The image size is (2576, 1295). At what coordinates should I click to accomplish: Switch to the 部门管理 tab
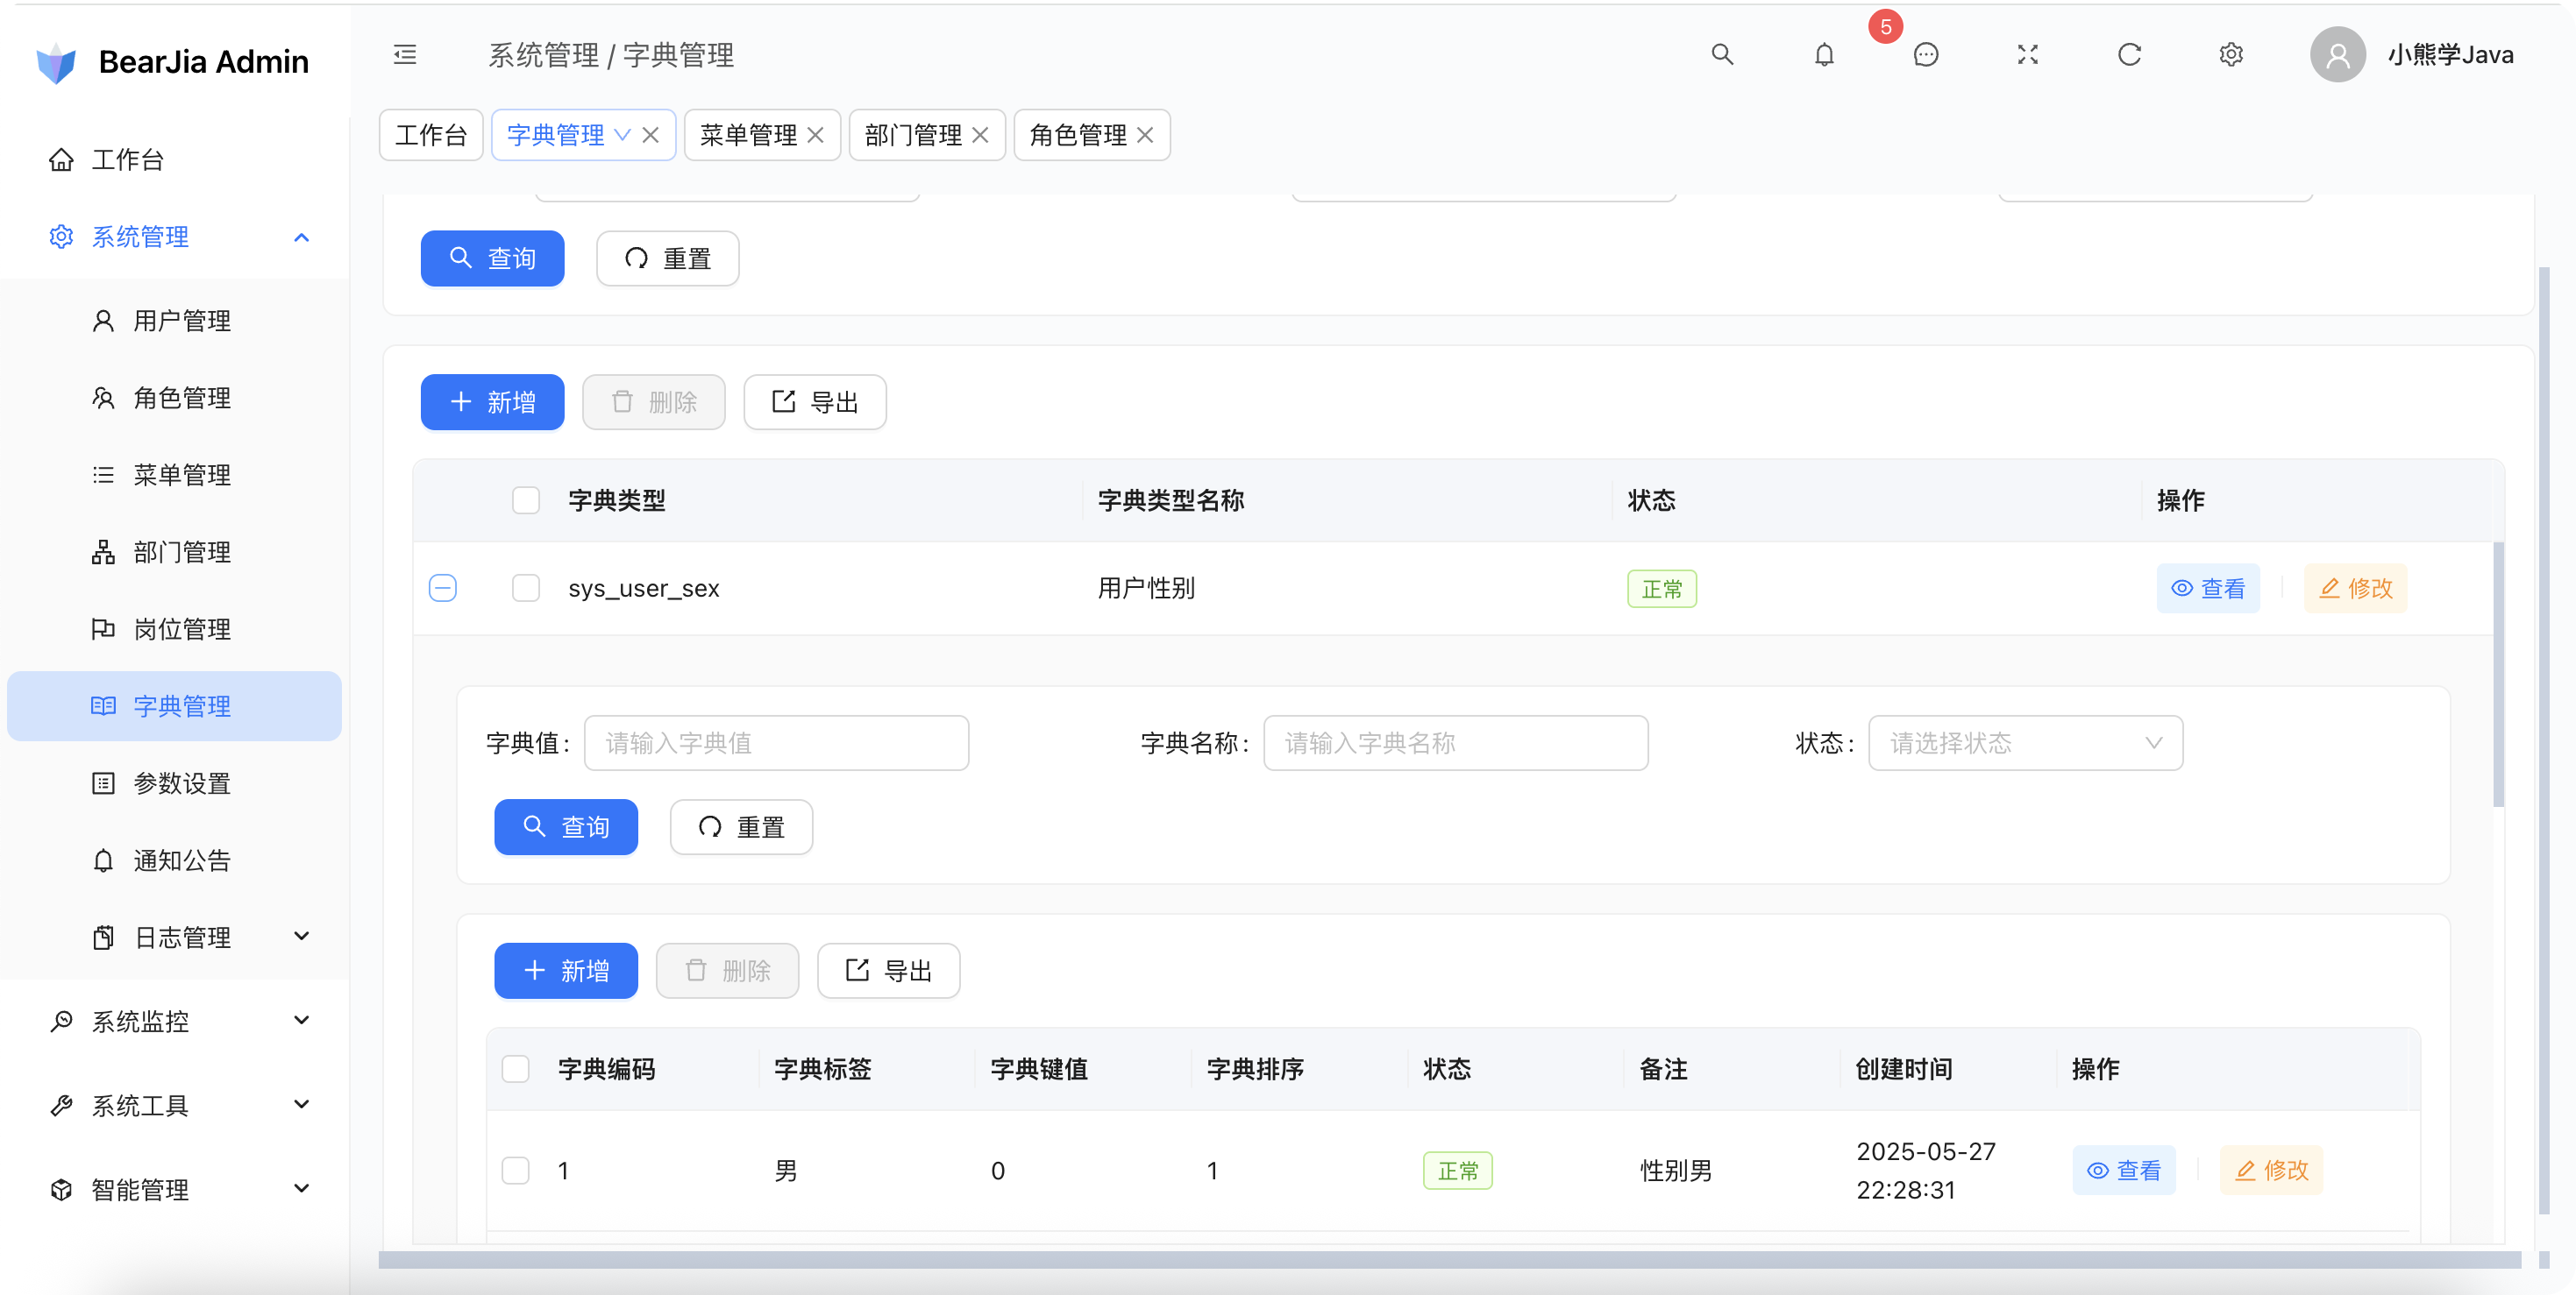913,135
